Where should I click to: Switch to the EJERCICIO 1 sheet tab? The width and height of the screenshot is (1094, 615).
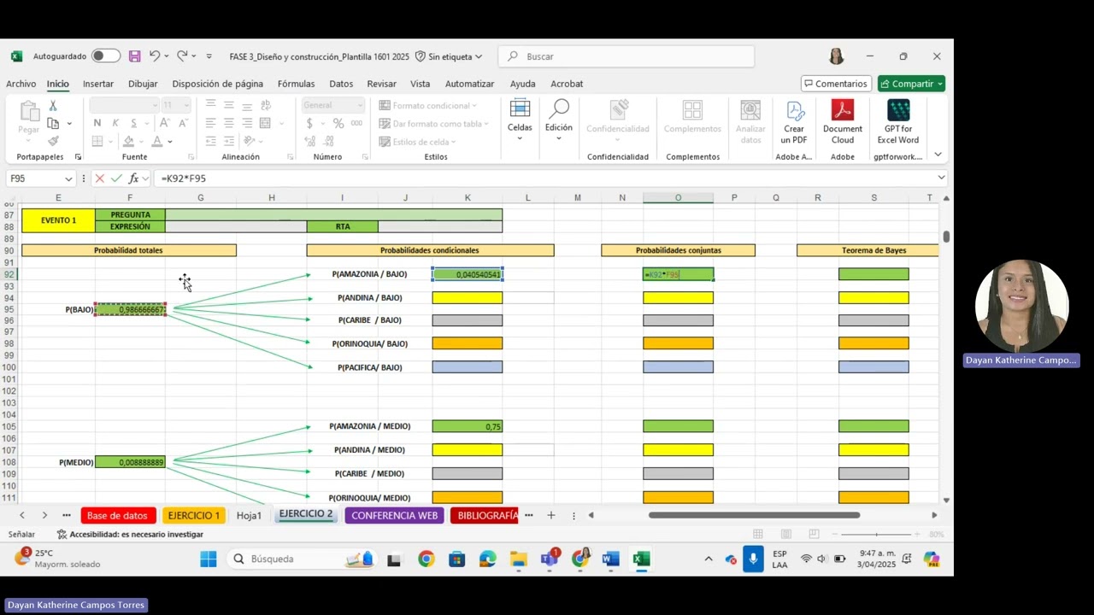click(193, 515)
